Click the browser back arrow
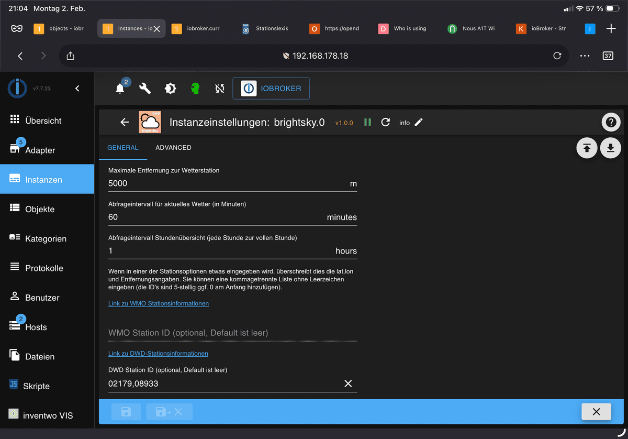This screenshot has width=628, height=439. [20, 56]
